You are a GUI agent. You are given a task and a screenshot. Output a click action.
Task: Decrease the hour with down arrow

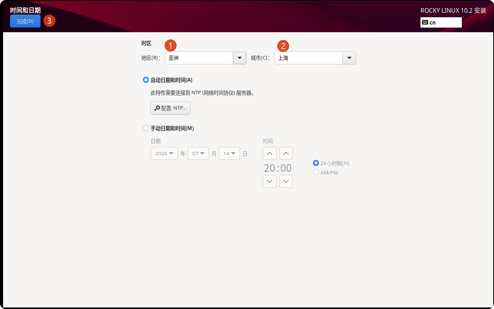pos(270,181)
